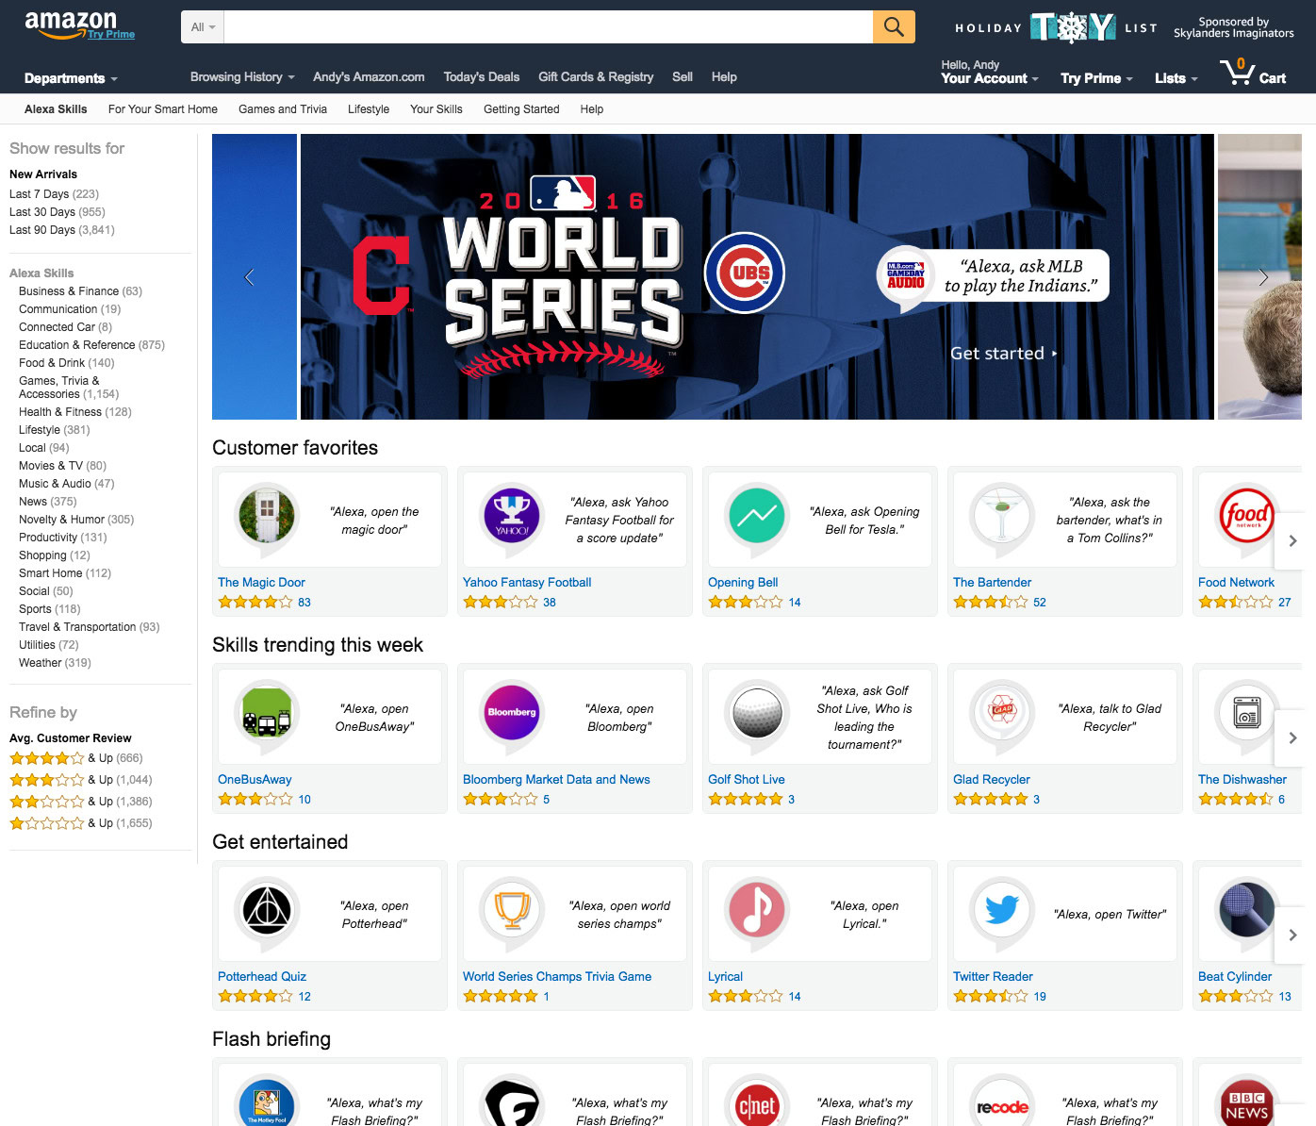This screenshot has width=1316, height=1126.
Task: Filter by Education & Reference category
Action: 91,345
